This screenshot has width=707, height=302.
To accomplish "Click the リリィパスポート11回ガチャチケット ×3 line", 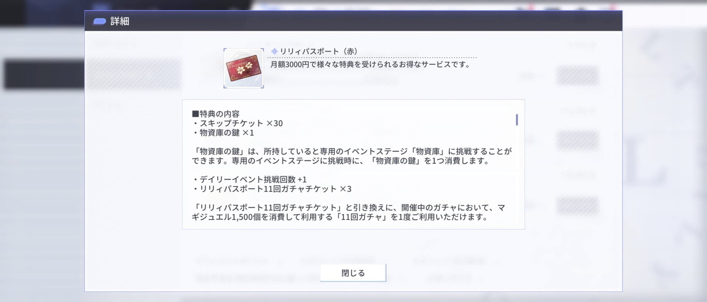I will coord(272,189).
